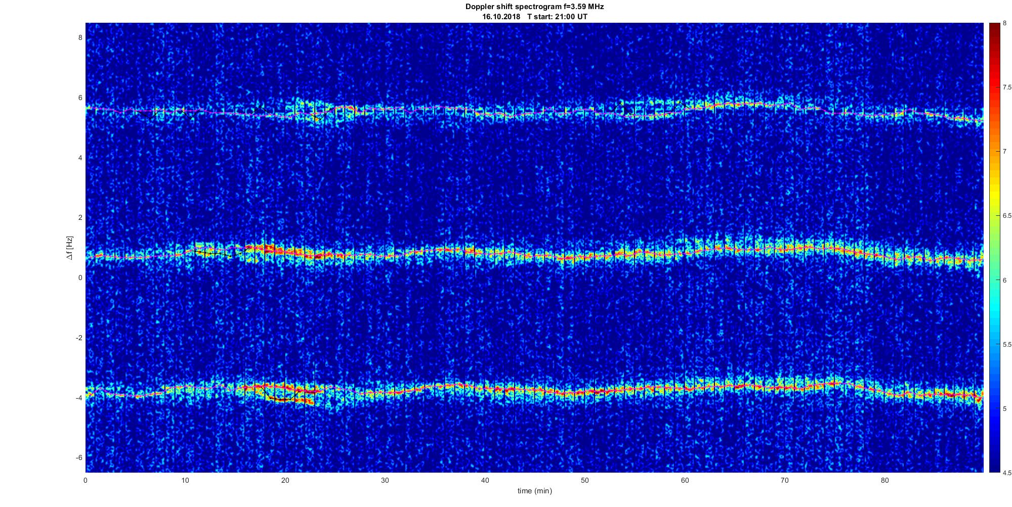Click the lower signal trace at 50 minutes
The image size is (1012, 507).
[x=584, y=392]
